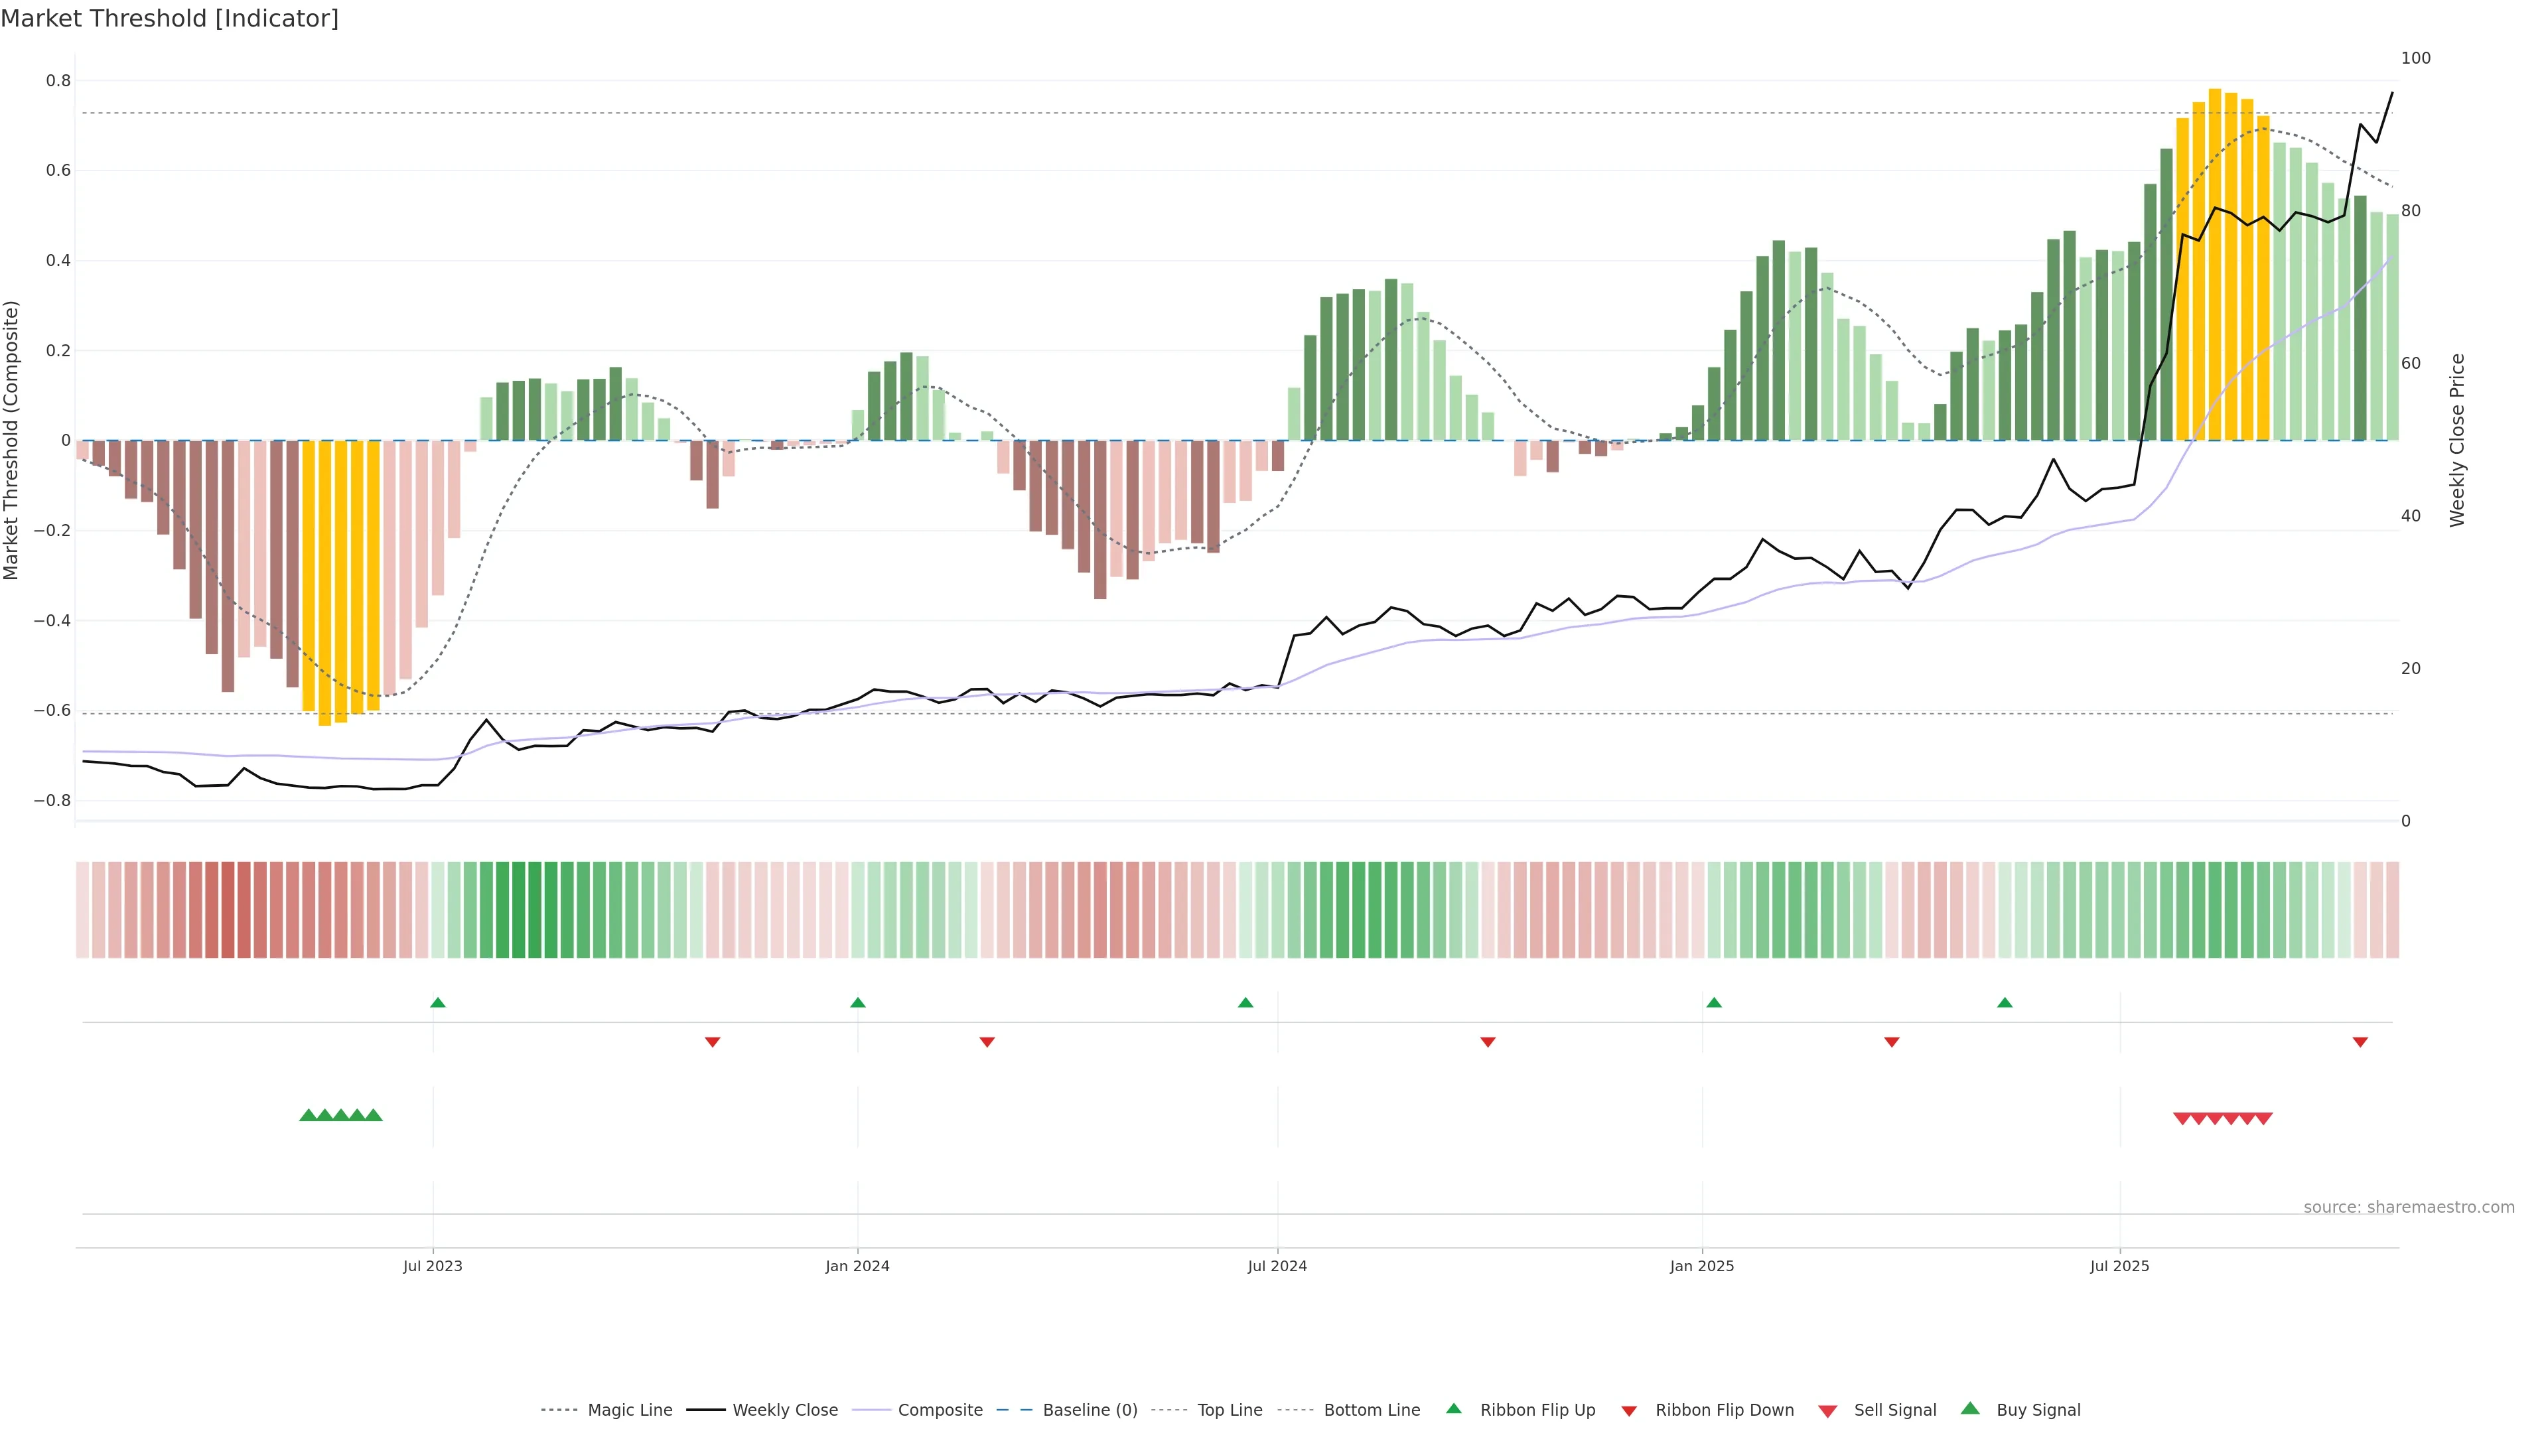Click the Jan 2025 x-axis label
Viewport: 2548px width, 1433px height.
pyautogui.click(x=1701, y=1266)
